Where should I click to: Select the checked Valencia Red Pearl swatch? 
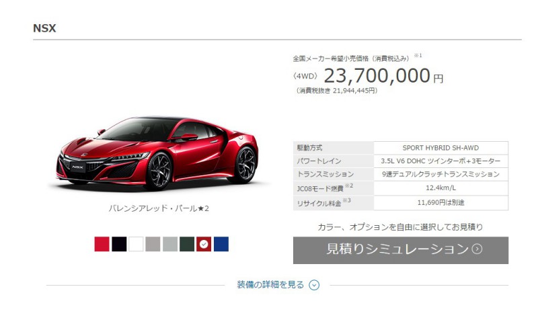(x=204, y=244)
